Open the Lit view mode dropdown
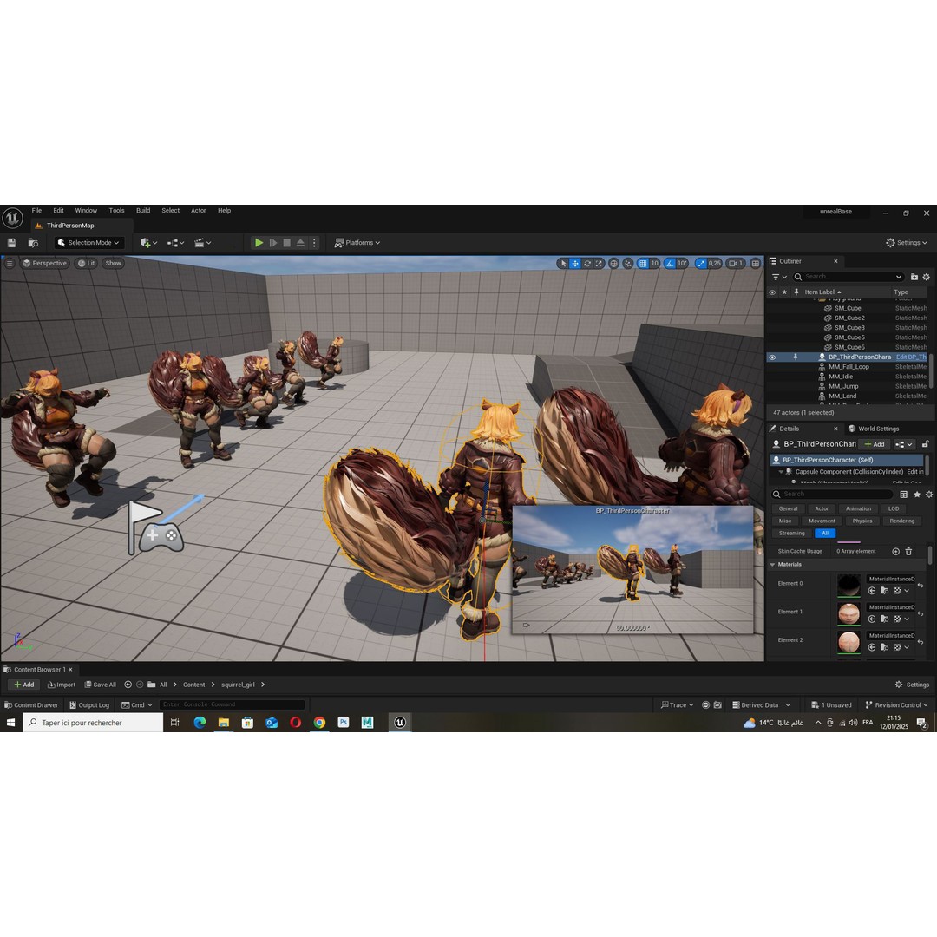 87,264
